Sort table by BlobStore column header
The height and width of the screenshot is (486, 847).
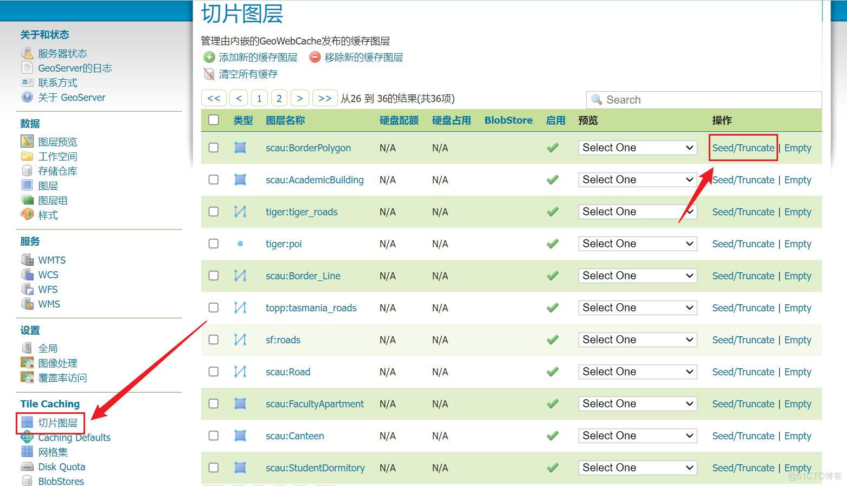pyautogui.click(x=509, y=120)
